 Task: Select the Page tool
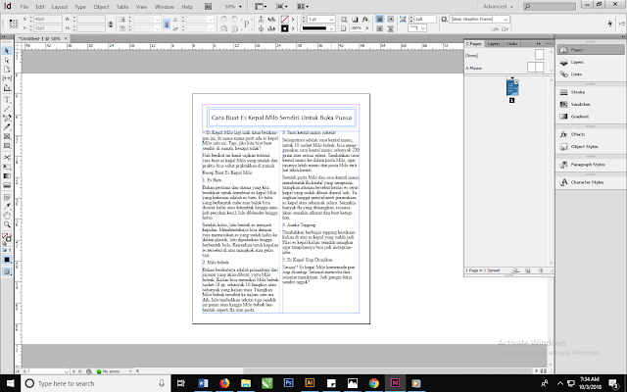[7, 70]
